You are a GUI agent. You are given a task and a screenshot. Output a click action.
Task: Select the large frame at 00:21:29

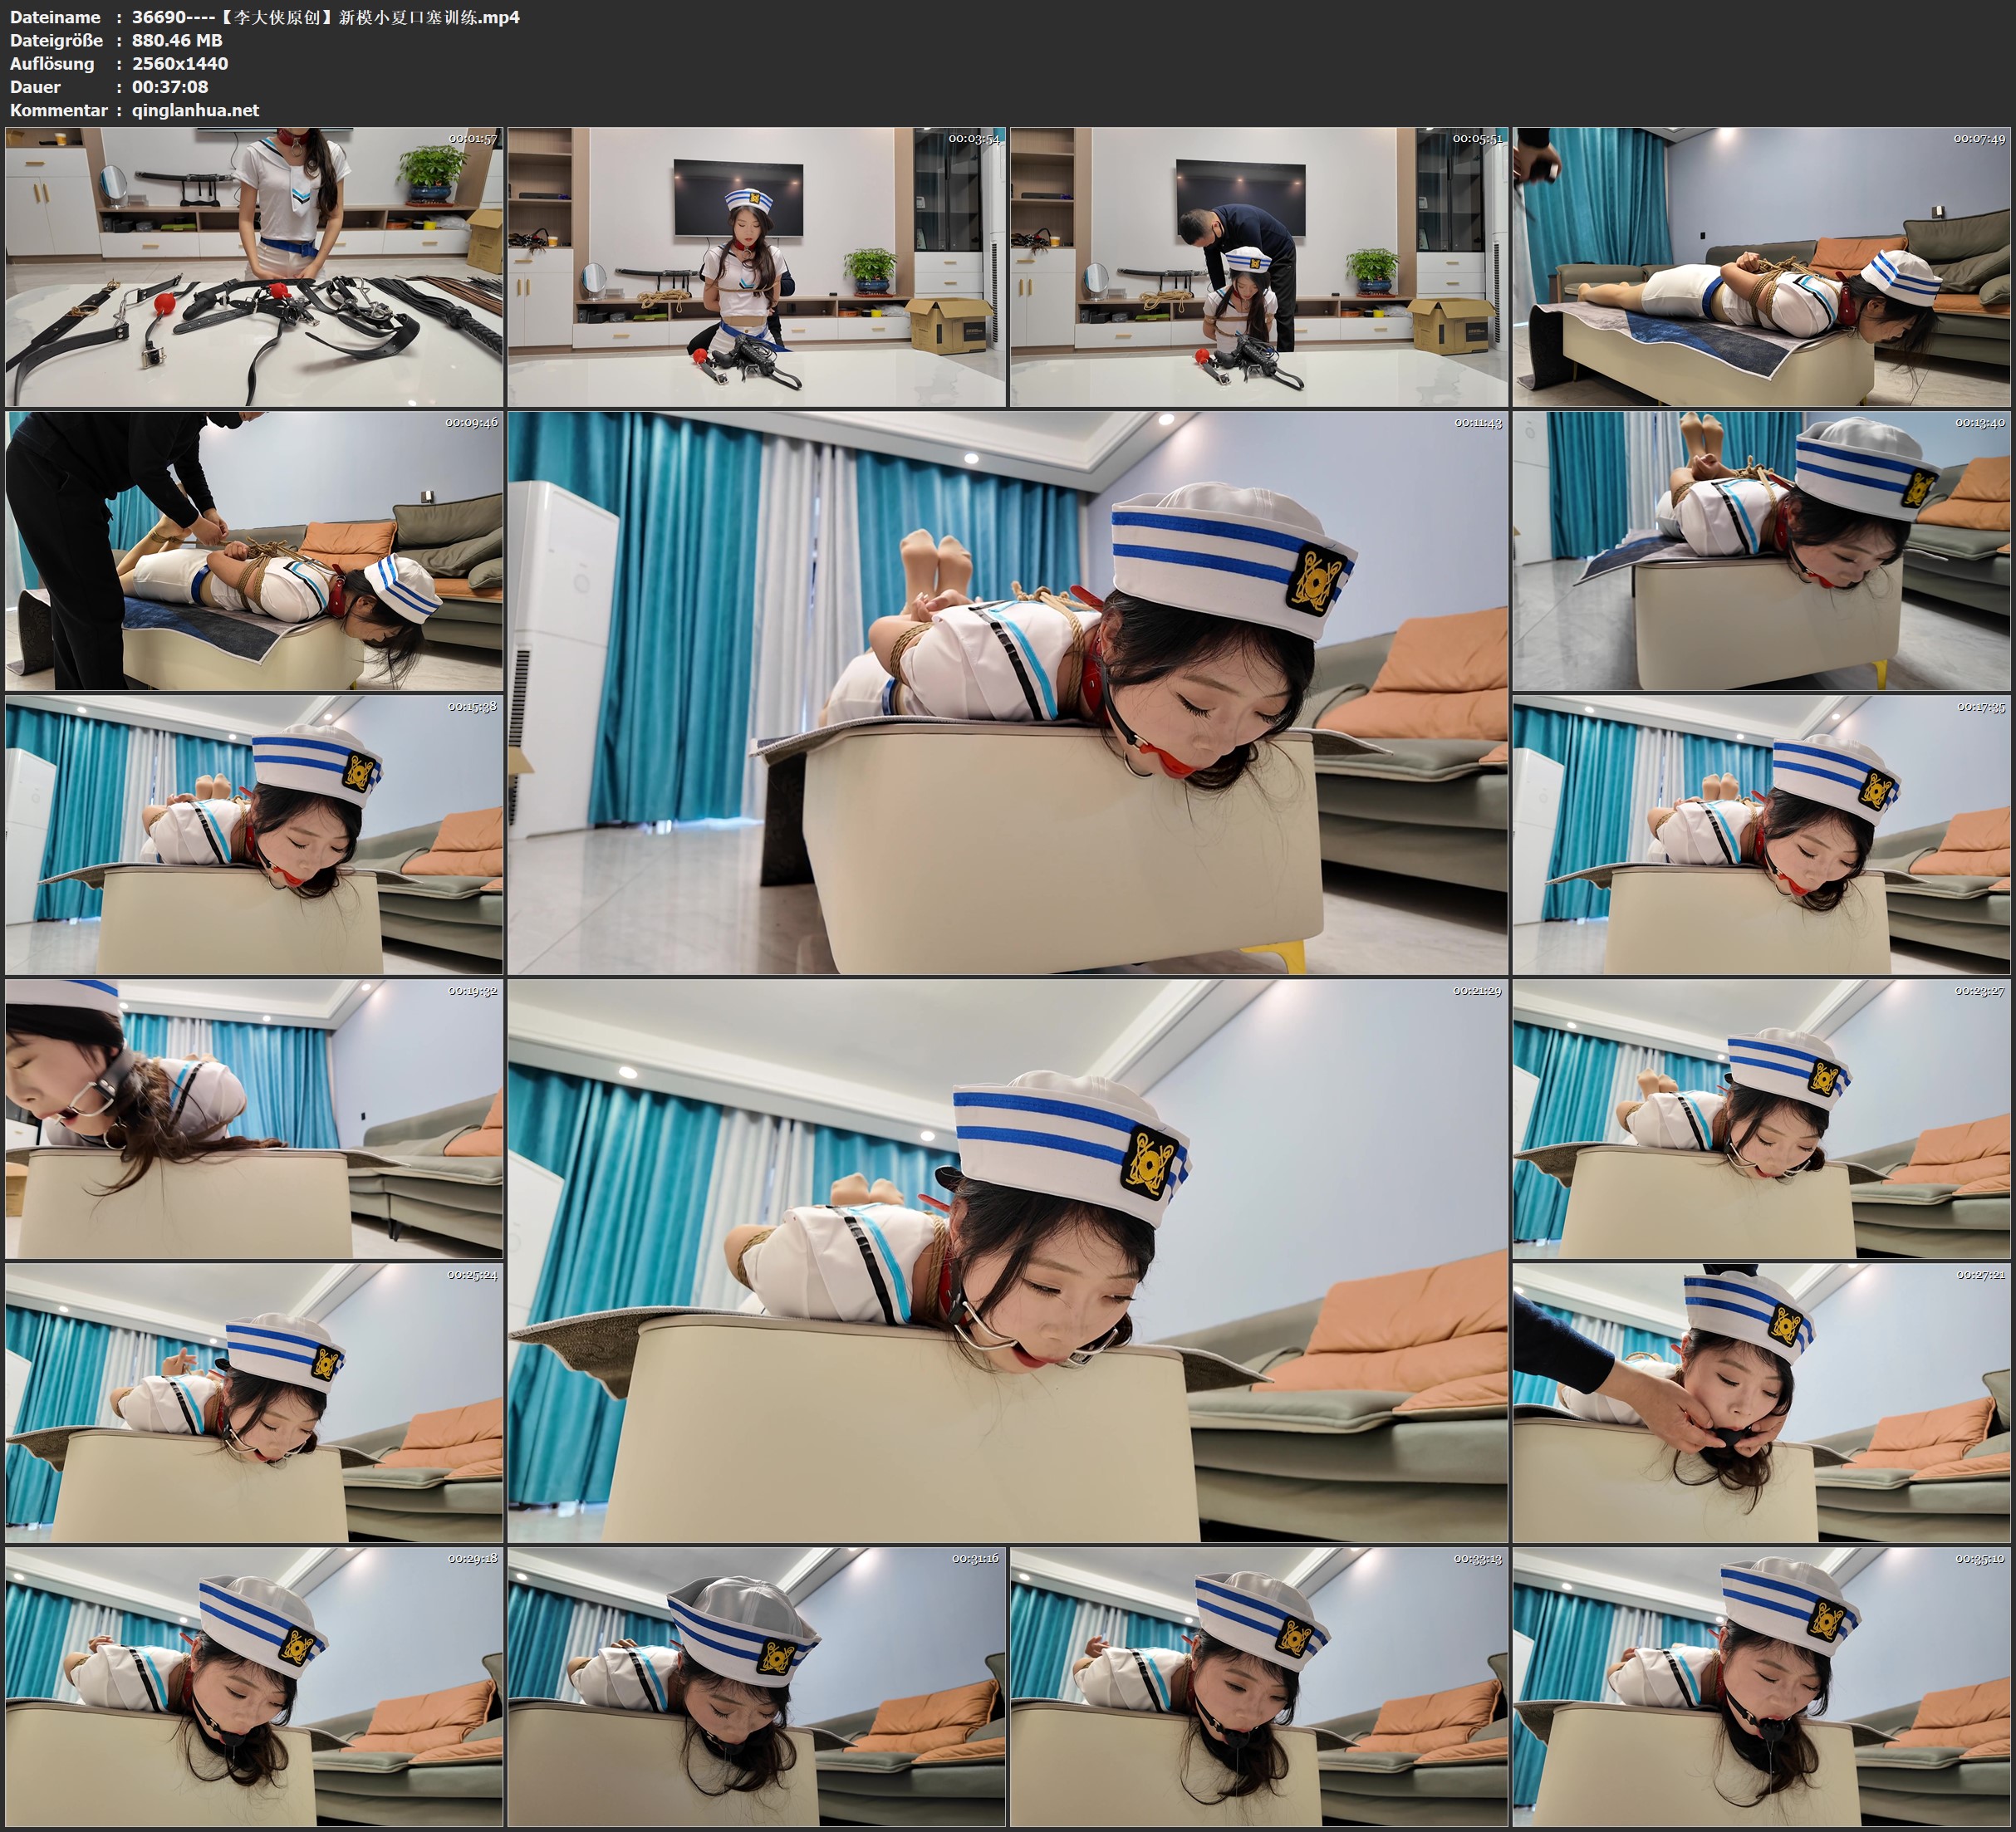(x=1007, y=1260)
